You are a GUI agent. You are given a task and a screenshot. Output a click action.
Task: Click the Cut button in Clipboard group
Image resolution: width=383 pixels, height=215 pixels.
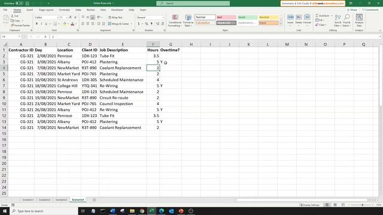14,16
